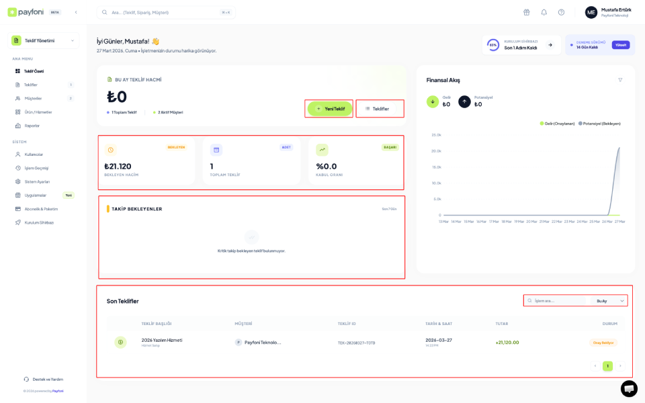The width and height of the screenshot is (645, 403).
Task: Open Sistem Ayarları in the sidebar
Action: tap(36, 181)
